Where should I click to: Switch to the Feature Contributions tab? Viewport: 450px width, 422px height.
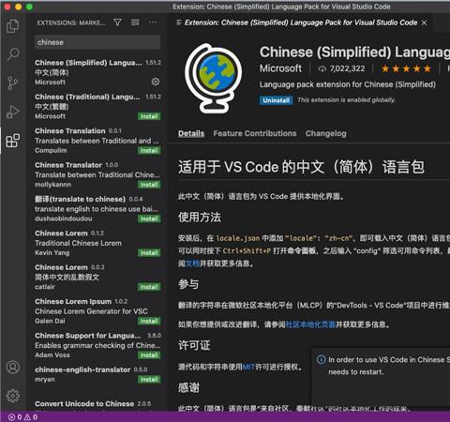255,133
